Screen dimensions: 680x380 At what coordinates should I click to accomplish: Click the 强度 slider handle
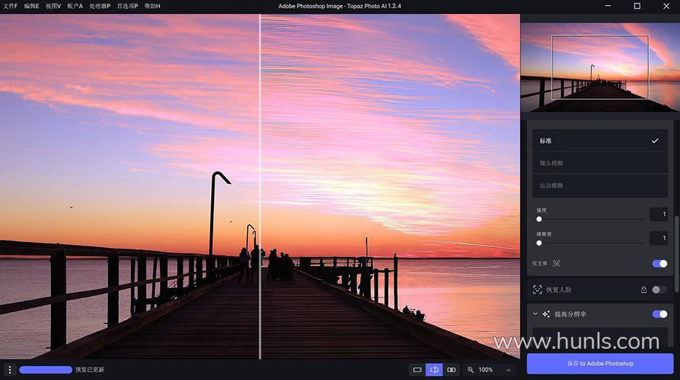539,219
